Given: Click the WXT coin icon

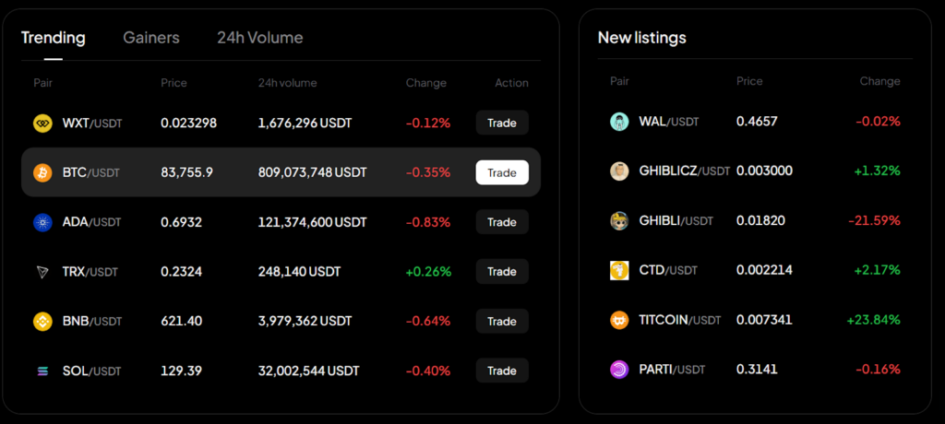Looking at the screenshot, I should pyautogui.click(x=42, y=123).
